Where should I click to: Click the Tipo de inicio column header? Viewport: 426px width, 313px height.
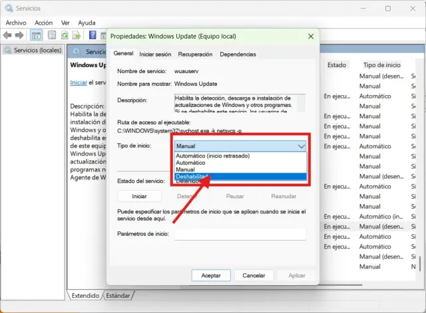click(x=381, y=65)
